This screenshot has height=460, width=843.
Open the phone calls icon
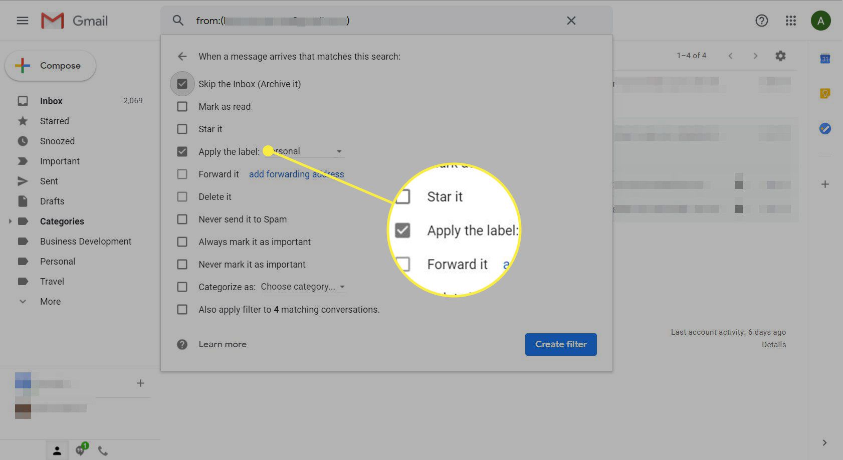pos(103,450)
